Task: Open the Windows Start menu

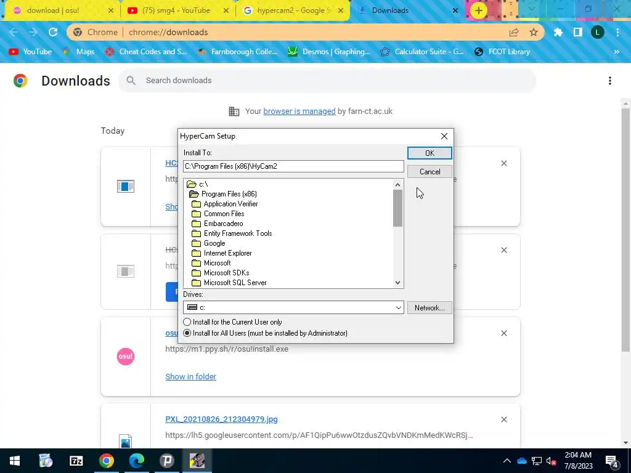Action: [x=15, y=461]
